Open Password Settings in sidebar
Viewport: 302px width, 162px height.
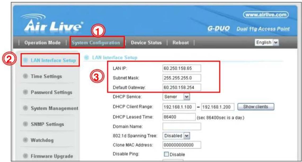tap(51, 92)
